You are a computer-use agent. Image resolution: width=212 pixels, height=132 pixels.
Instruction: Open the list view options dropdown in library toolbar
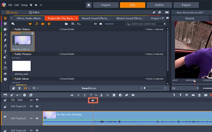coord(73,24)
